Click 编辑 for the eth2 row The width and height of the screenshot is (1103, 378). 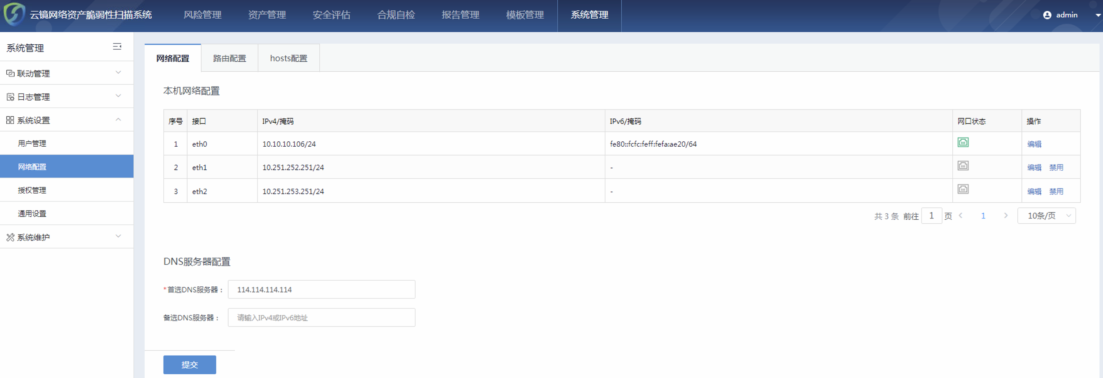[x=1034, y=191]
